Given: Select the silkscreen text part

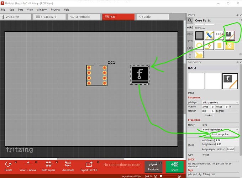Looking at the screenshot, I should pyautogui.click(x=219, y=35).
